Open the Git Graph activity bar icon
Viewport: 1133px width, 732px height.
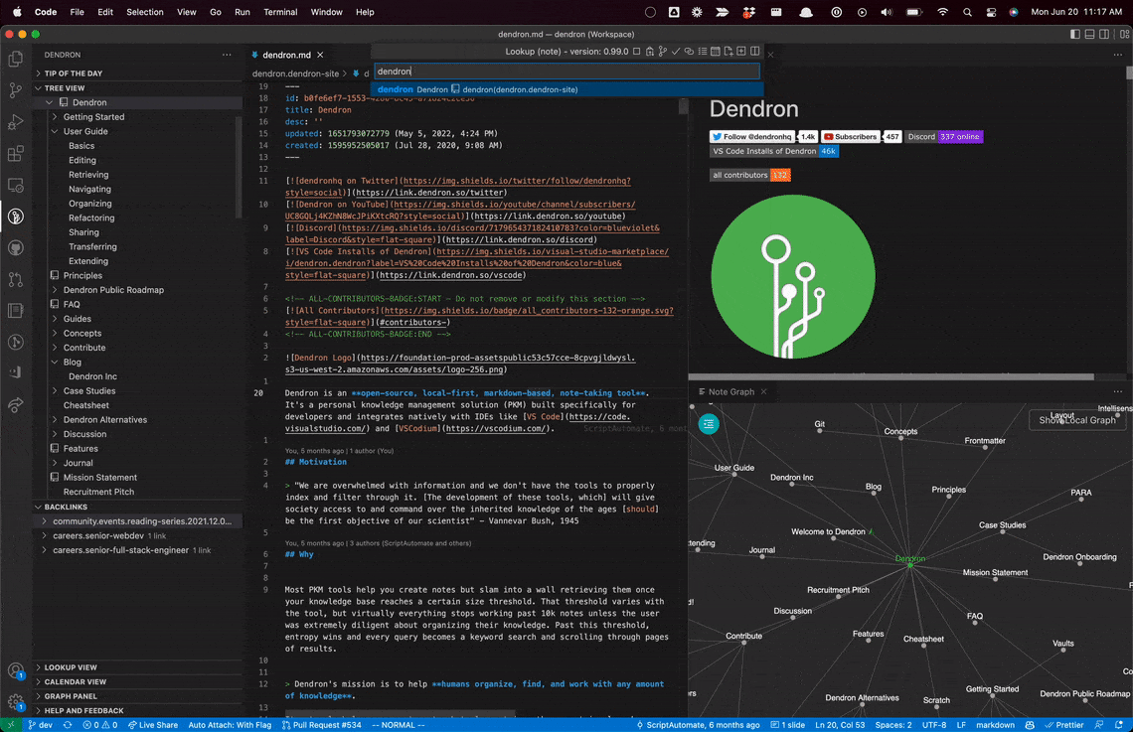tap(15, 342)
